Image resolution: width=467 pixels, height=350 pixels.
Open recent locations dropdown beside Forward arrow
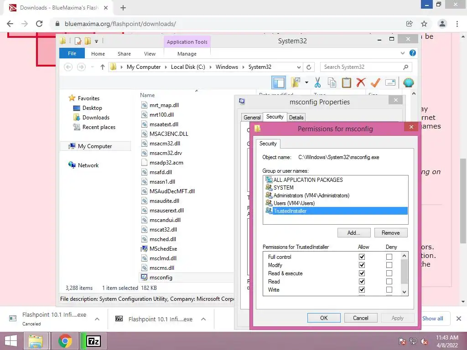click(x=93, y=67)
